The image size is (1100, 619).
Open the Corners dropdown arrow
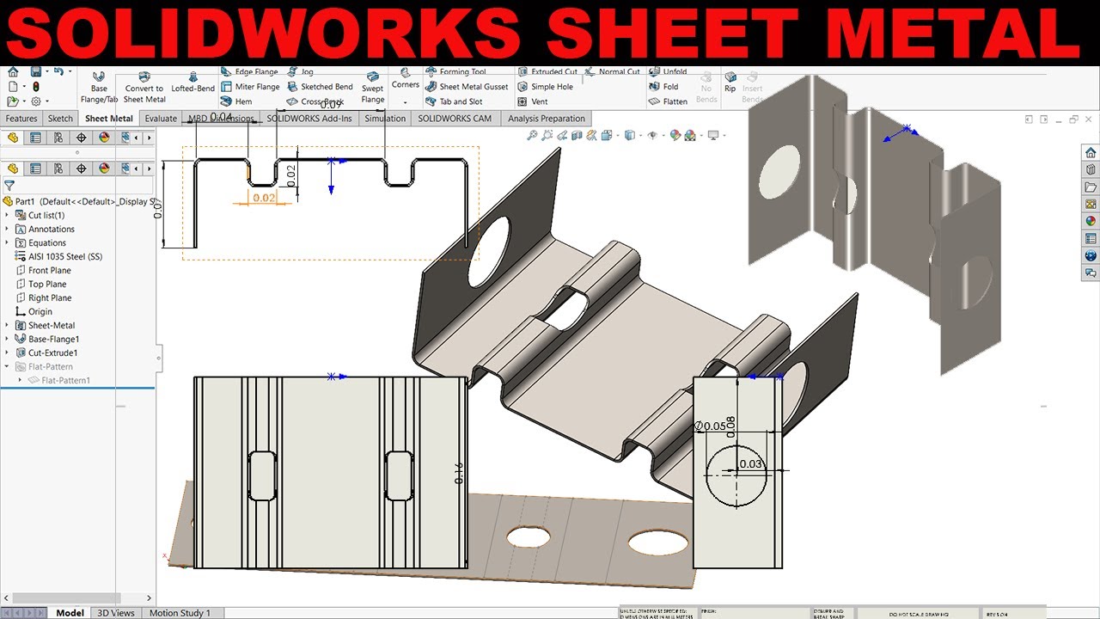coord(405,101)
